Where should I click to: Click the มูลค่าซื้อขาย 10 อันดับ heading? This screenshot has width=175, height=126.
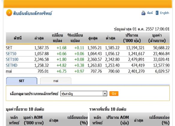[x=25, y=109]
